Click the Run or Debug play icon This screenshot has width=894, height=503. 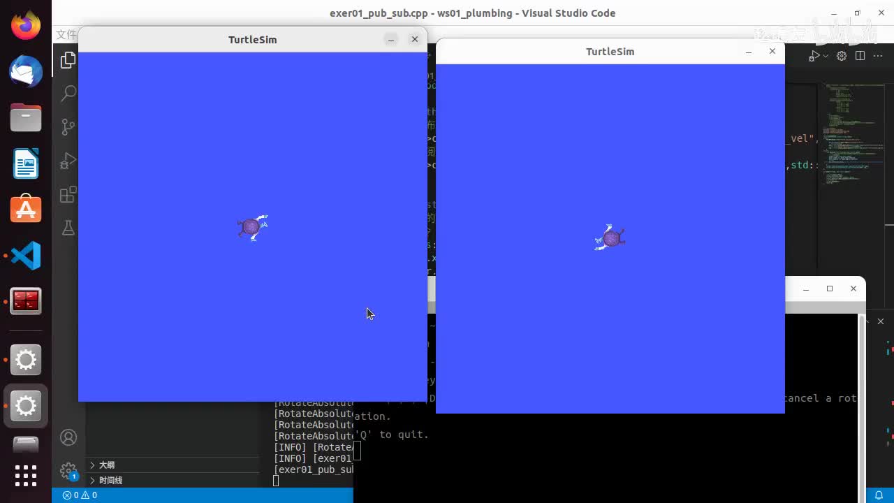814,56
